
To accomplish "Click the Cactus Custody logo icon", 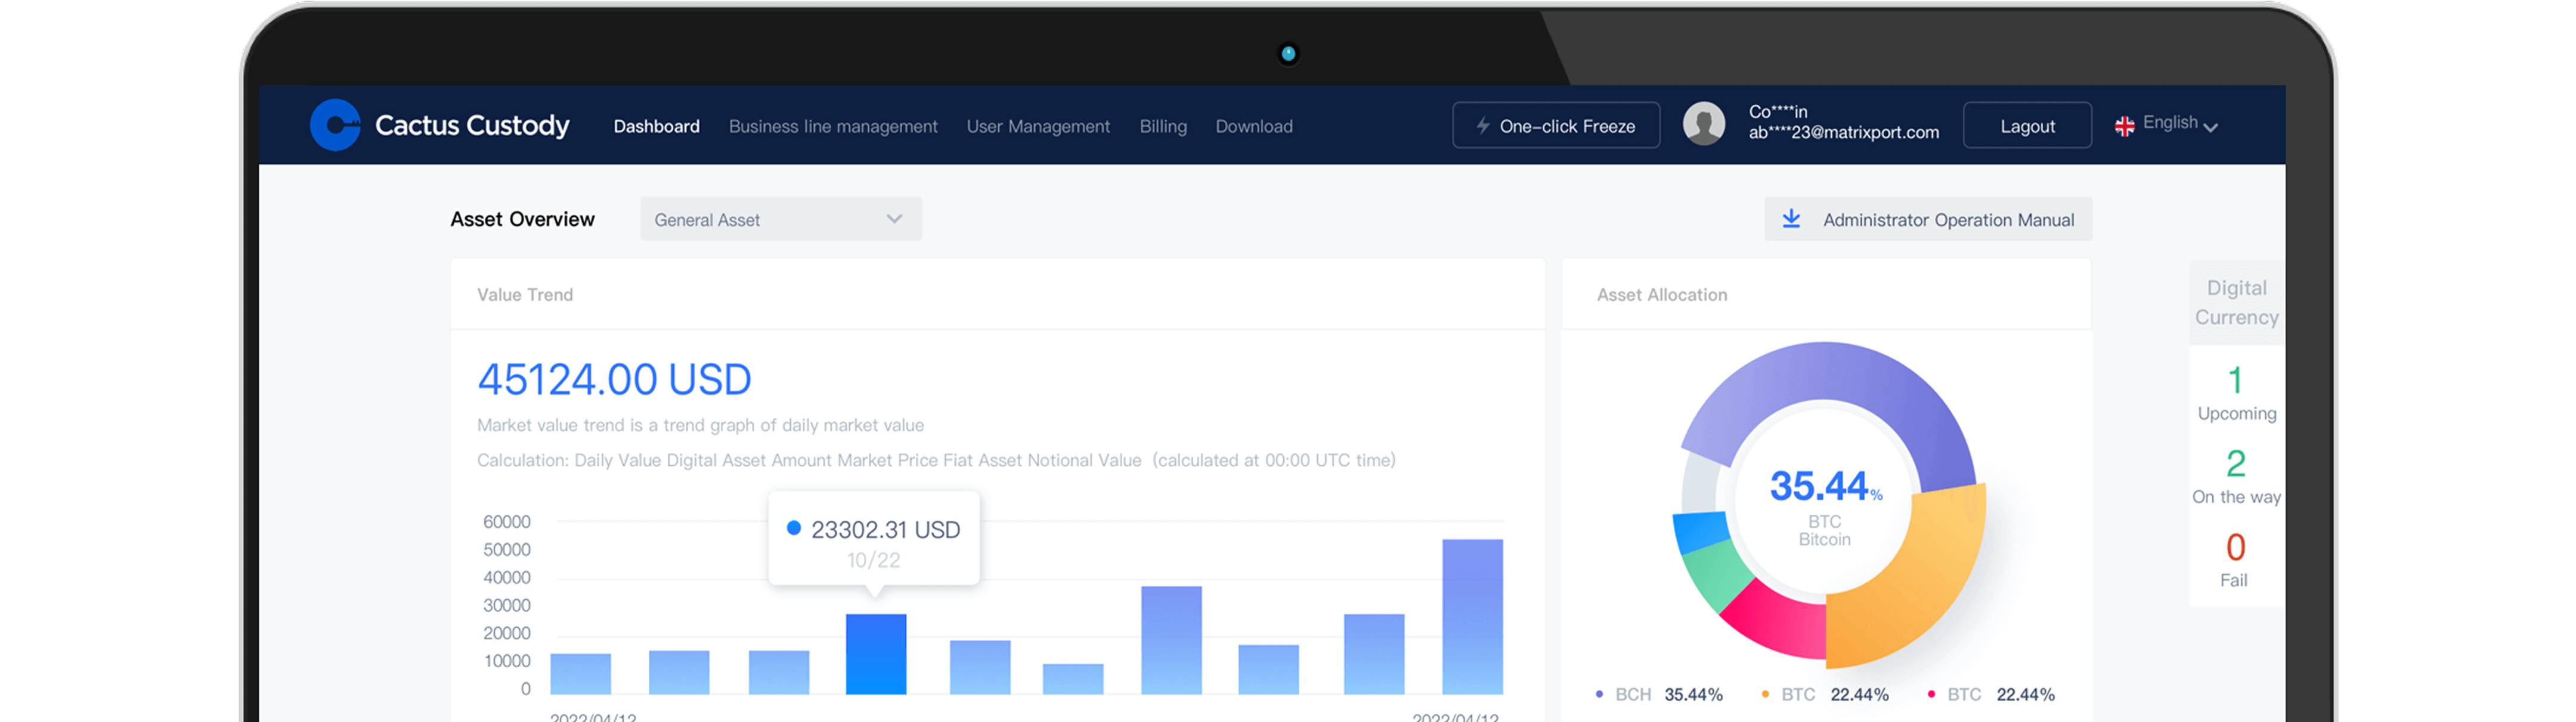I will (335, 125).
